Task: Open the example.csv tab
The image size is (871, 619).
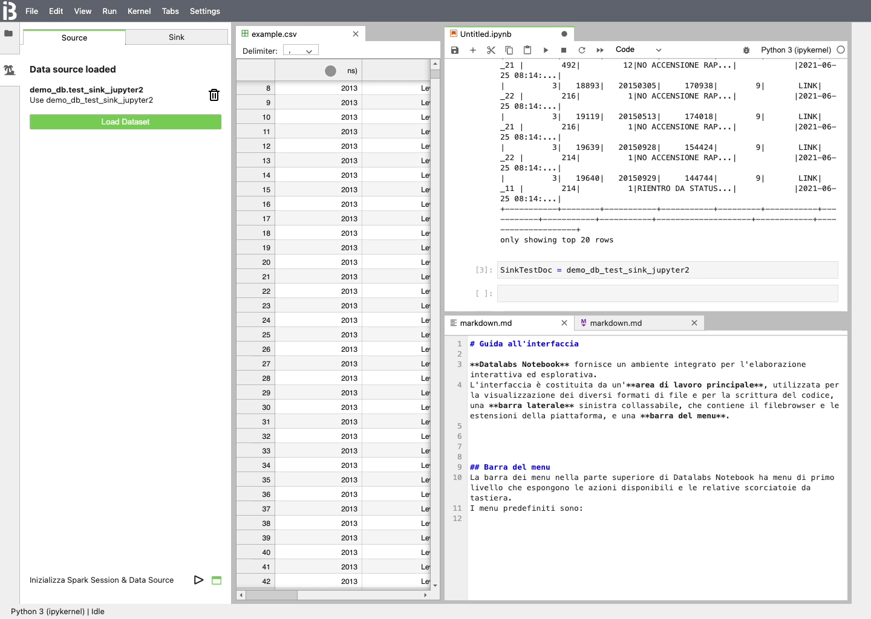Action: (x=273, y=34)
